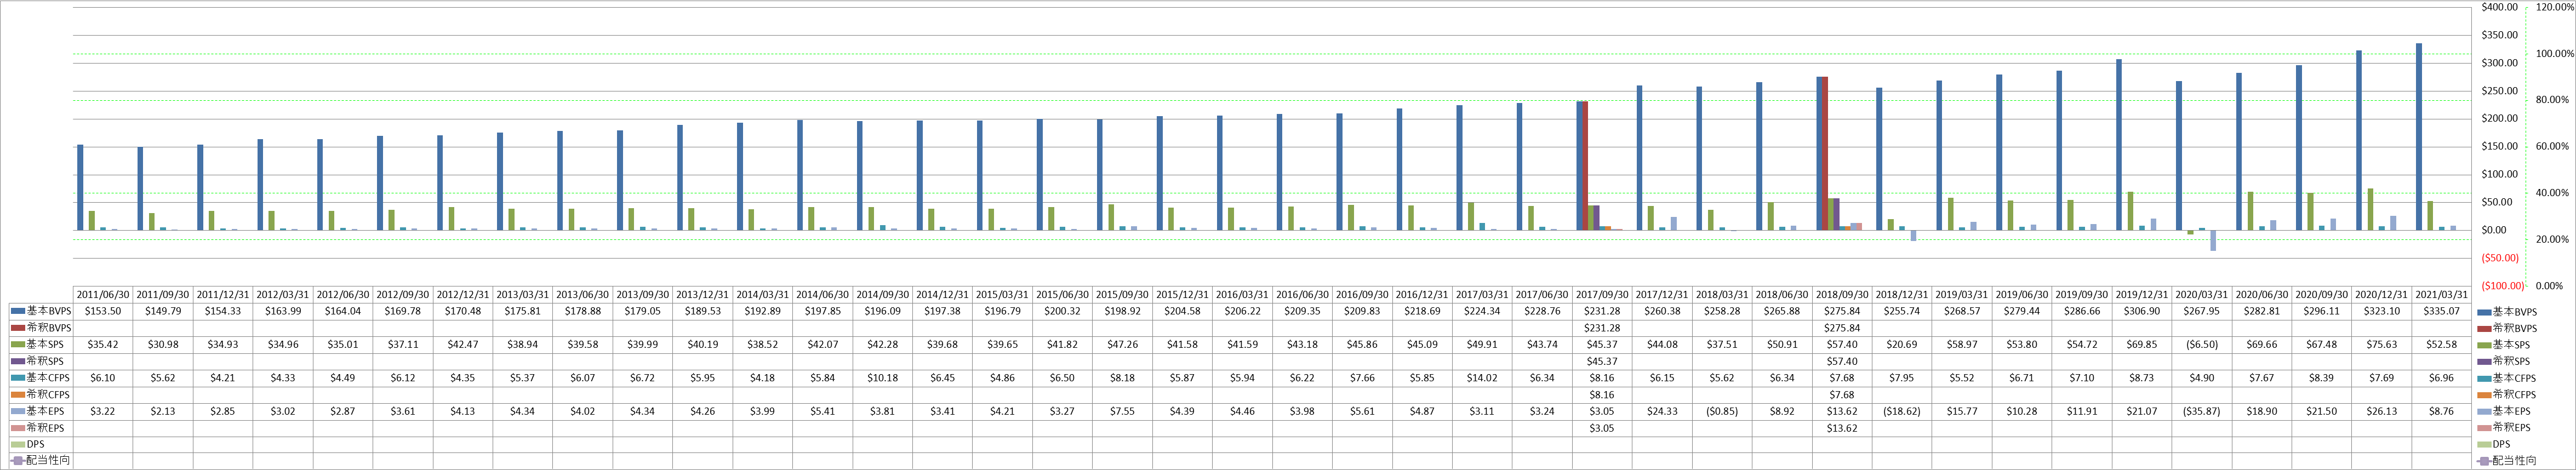Click the $30.98 SPS cell
The image size is (2576, 470).
163,345
